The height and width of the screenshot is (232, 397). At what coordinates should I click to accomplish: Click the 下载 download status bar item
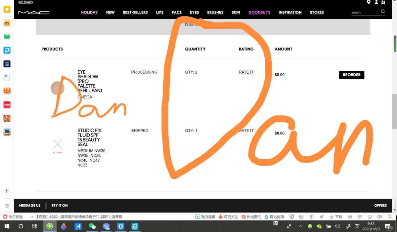click(336, 217)
